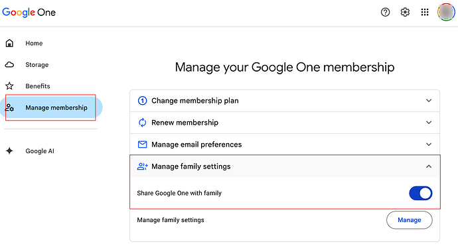458x246 pixels.
Task: Go to Home in the sidebar
Action: pyautogui.click(x=34, y=43)
